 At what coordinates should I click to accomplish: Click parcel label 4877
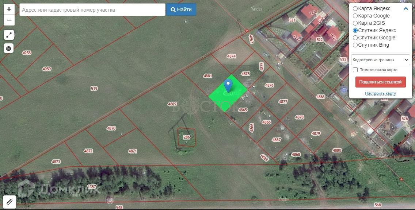(x=283, y=102)
